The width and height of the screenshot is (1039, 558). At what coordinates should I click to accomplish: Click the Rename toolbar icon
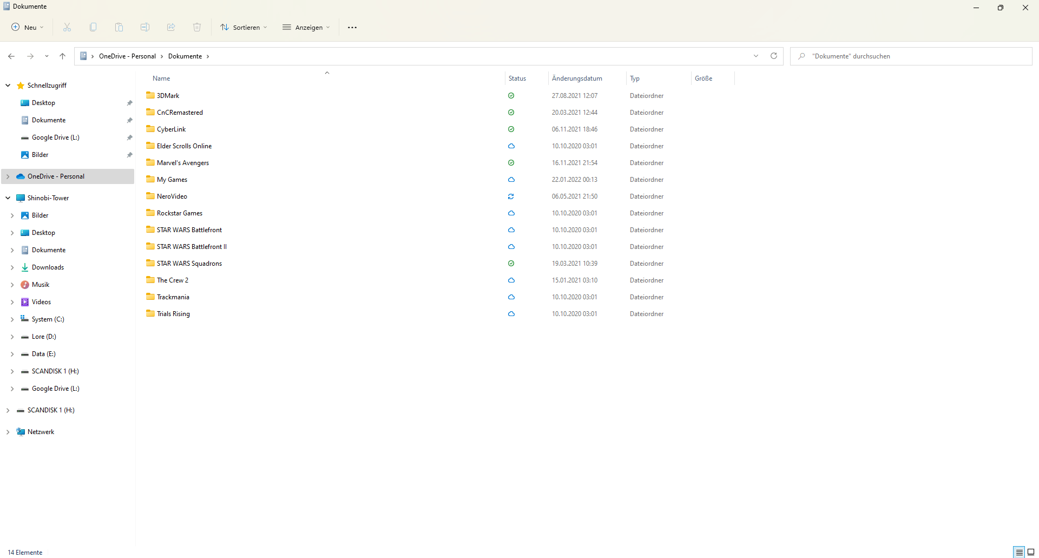(145, 27)
